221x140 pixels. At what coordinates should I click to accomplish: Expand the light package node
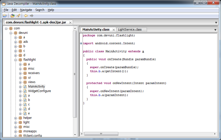pos(15,123)
